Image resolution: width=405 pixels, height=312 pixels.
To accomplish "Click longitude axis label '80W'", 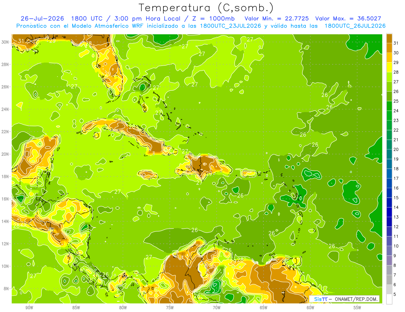I will pos(123,308).
